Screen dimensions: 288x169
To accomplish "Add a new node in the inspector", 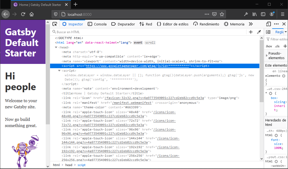I will 251,32.
